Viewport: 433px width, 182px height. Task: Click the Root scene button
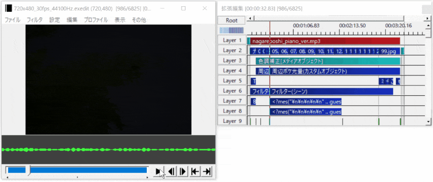(232, 20)
